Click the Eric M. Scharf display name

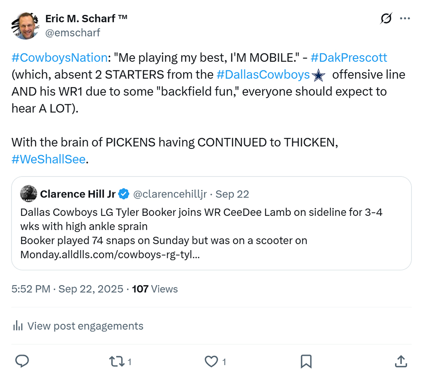tap(86, 18)
